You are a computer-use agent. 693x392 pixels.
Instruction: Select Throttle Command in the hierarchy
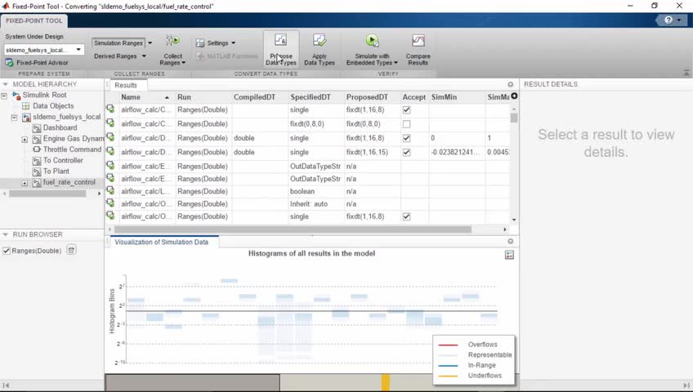tap(72, 149)
